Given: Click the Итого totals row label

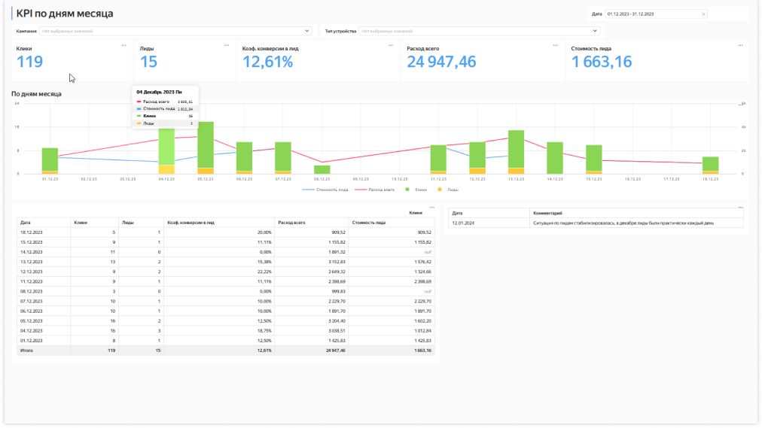Looking at the screenshot, I should point(26,351).
